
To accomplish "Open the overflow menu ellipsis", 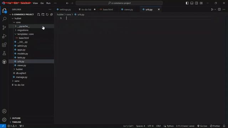I will pyautogui.click(x=55, y=3).
